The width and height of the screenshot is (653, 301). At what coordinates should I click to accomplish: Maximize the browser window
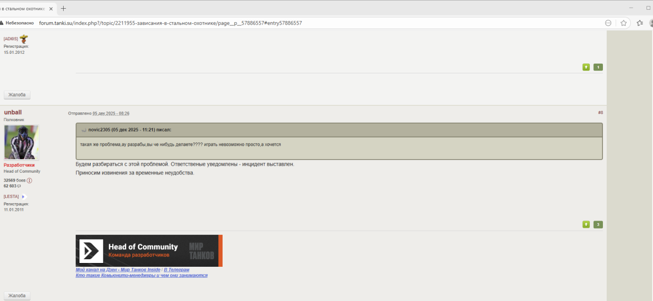tap(648, 8)
